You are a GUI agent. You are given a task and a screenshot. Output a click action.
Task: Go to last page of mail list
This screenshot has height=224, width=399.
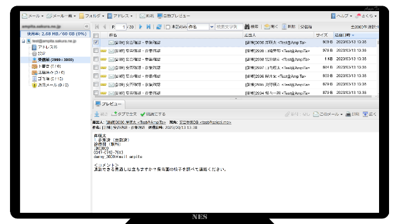click(148, 27)
